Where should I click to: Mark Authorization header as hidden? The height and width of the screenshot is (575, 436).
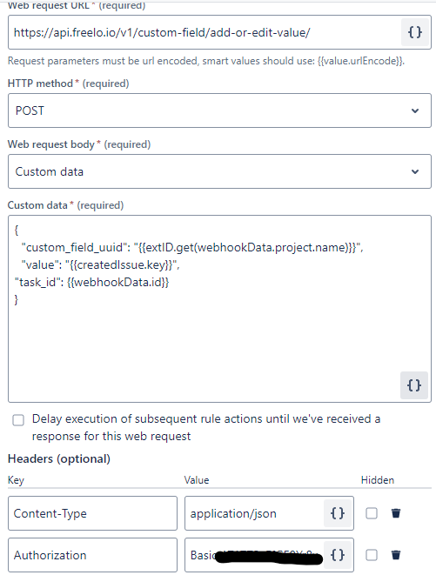click(372, 555)
